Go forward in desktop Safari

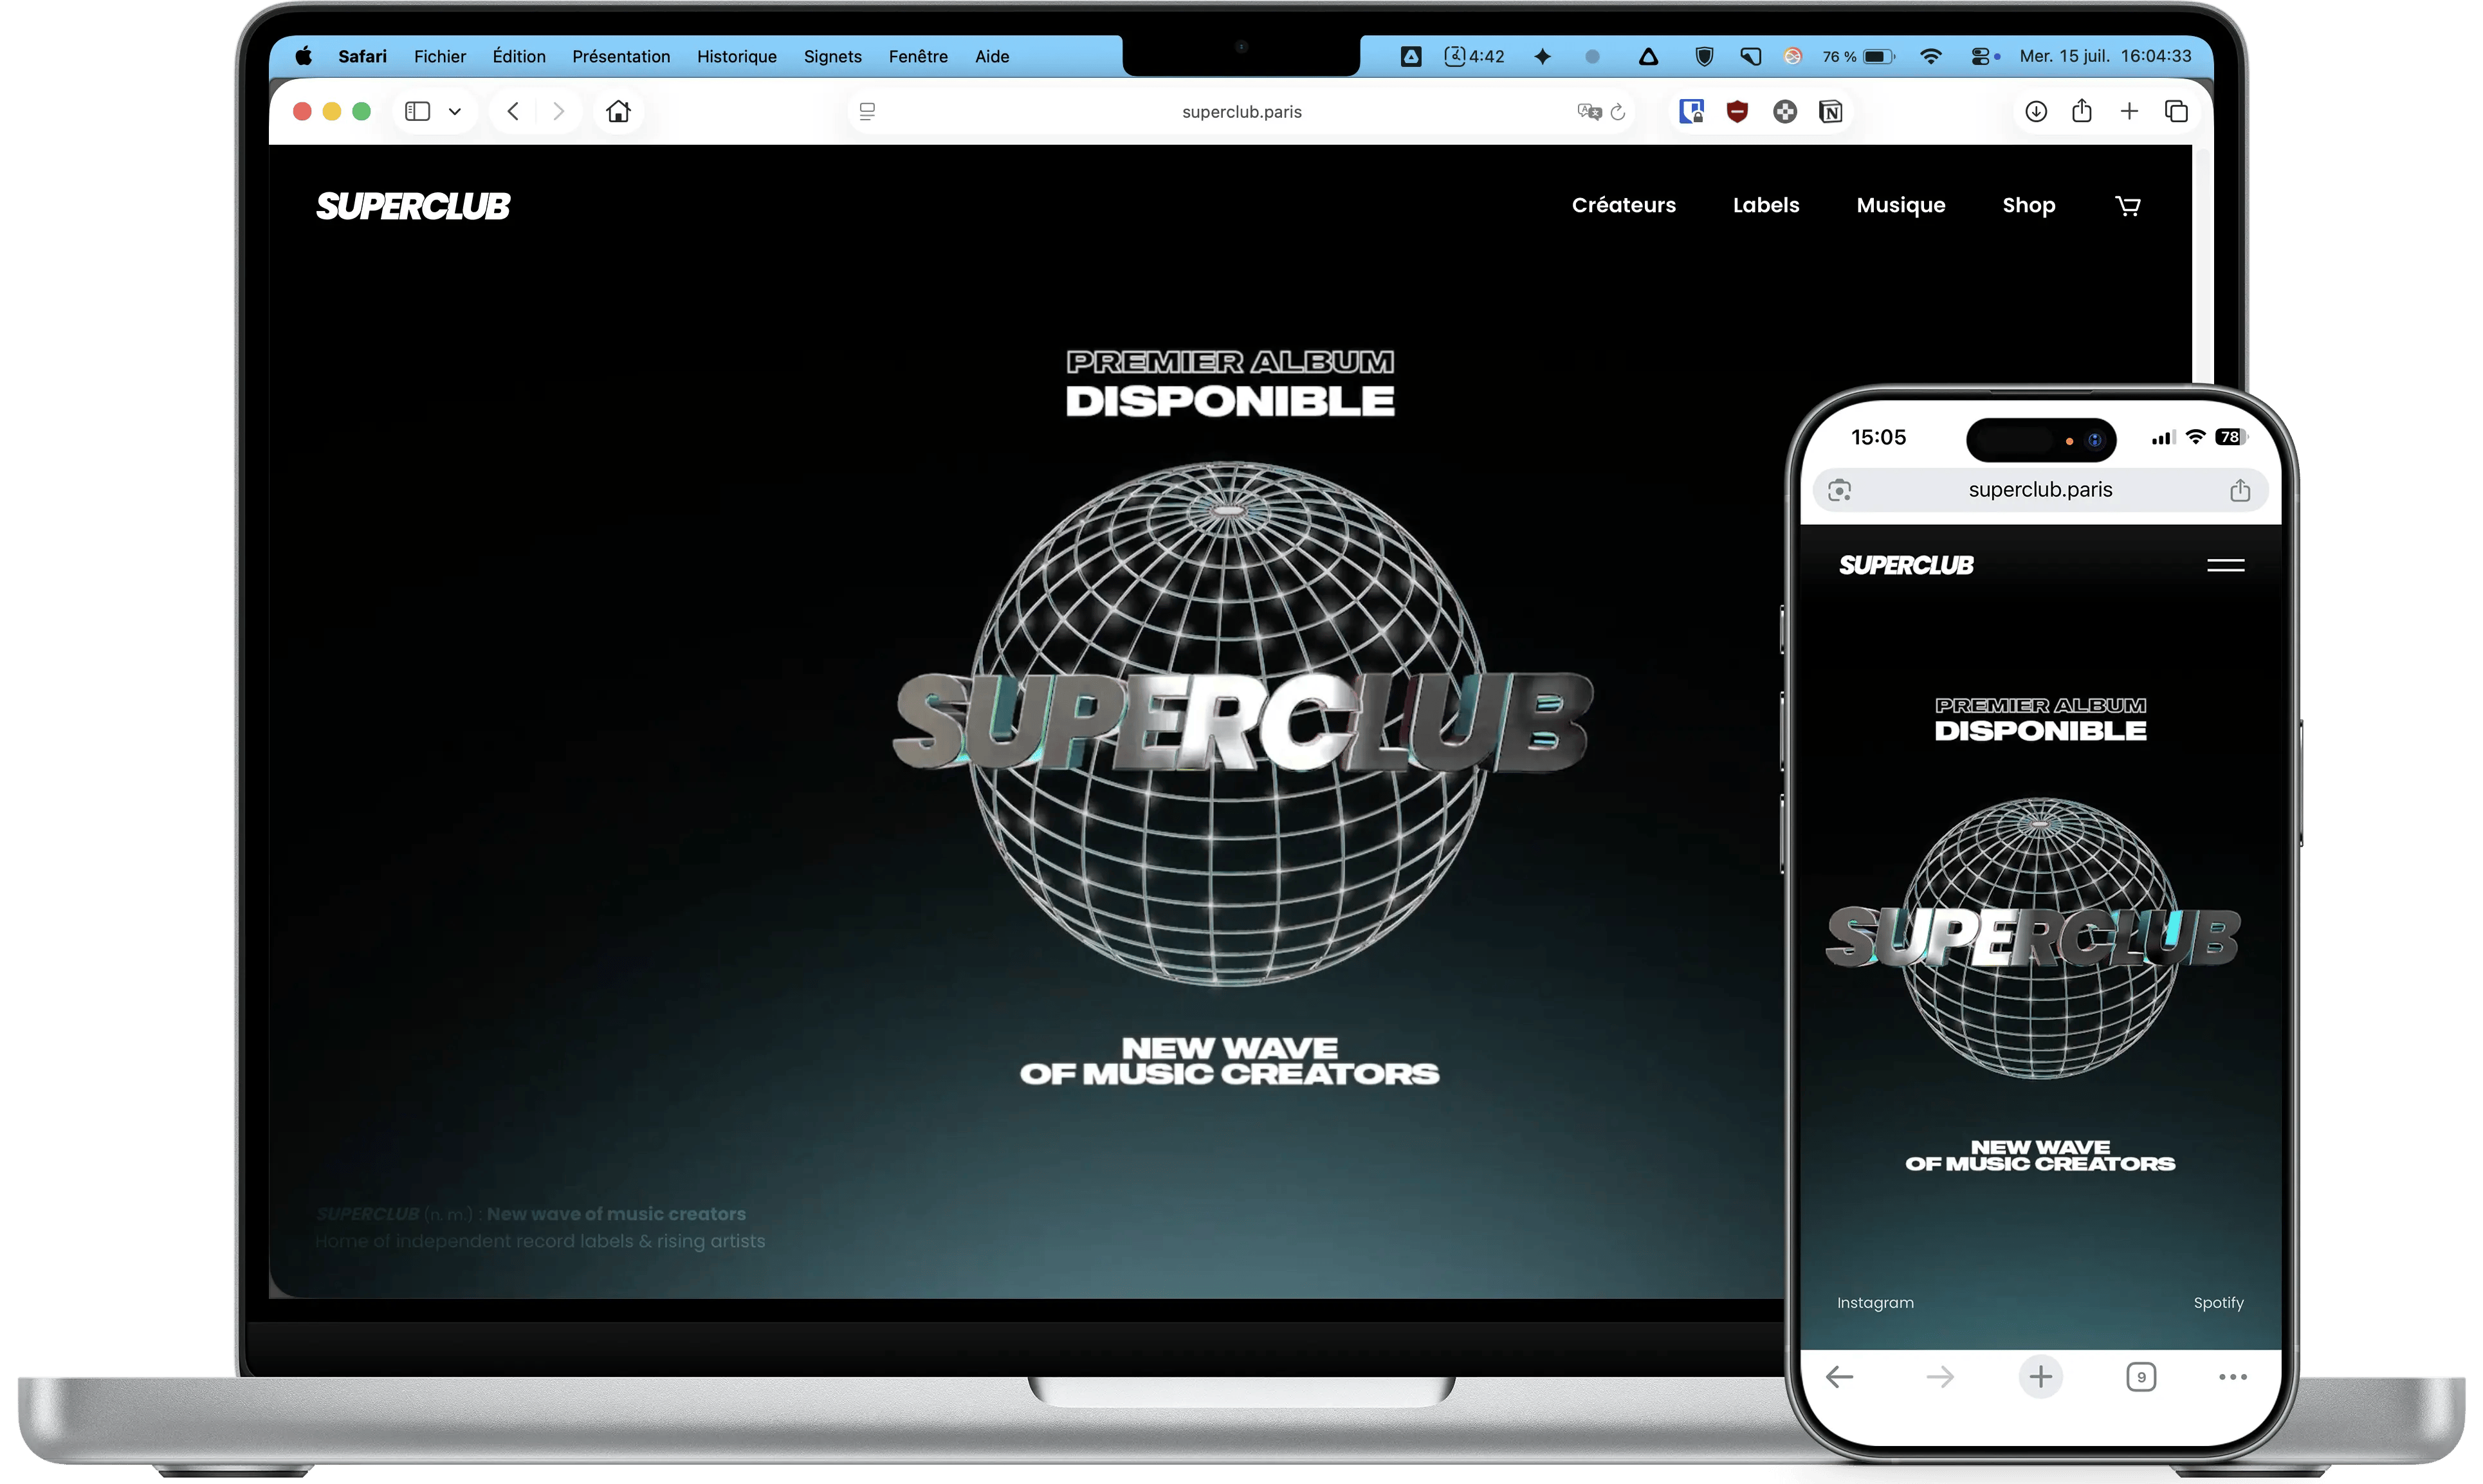point(558,111)
